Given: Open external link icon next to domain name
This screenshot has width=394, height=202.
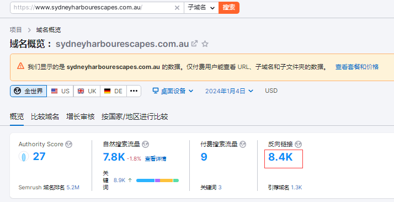Looking at the screenshot, I should coord(194,44).
